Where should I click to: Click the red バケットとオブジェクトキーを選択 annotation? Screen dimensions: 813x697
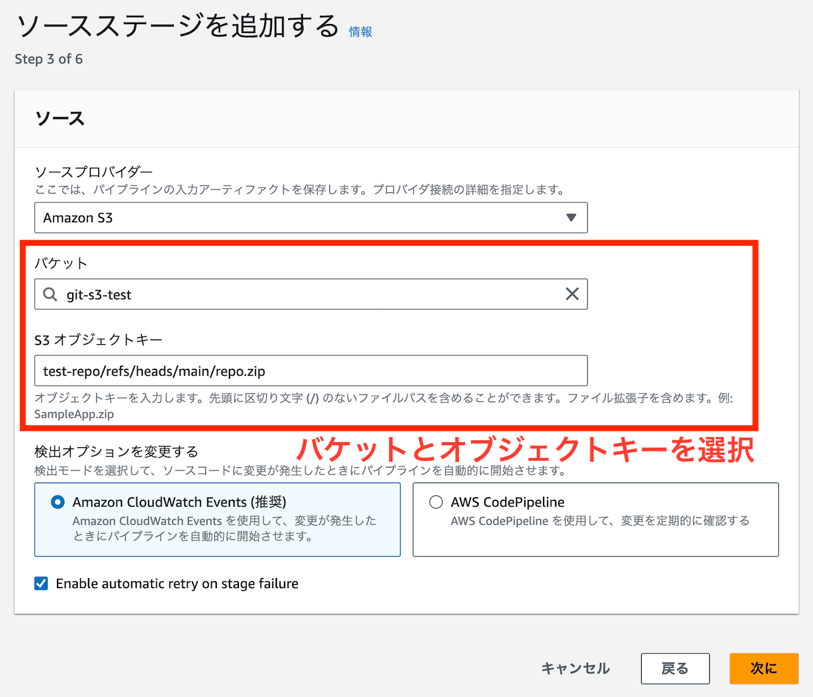pyautogui.click(x=525, y=450)
